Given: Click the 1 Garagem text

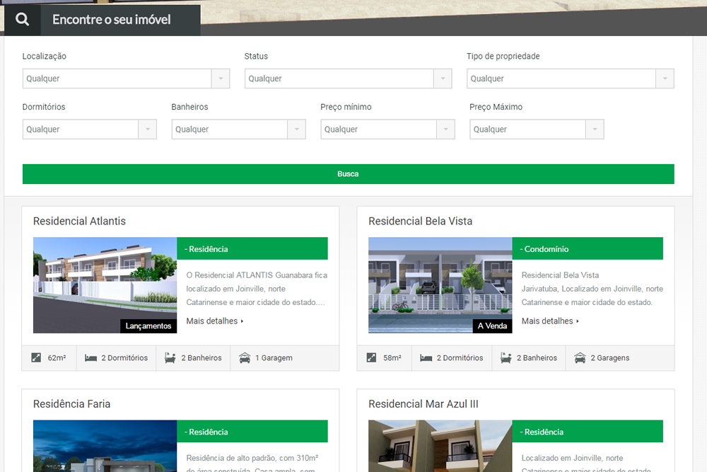Looking at the screenshot, I should click(274, 358).
